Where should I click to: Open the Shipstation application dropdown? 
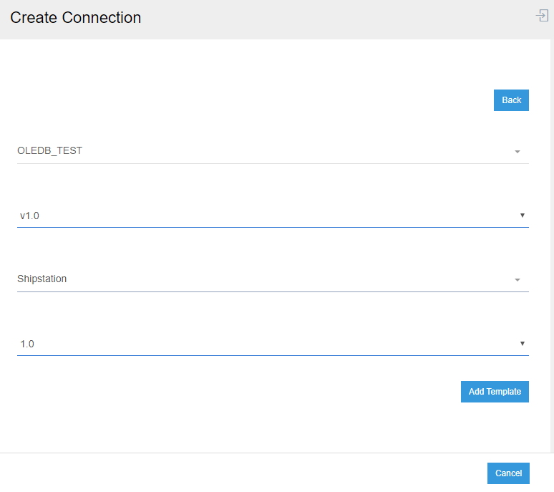(x=272, y=279)
